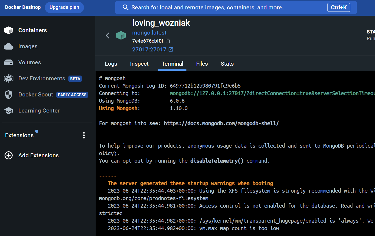Go back using the left chevron arrow
The image size is (375, 236).
point(108,35)
